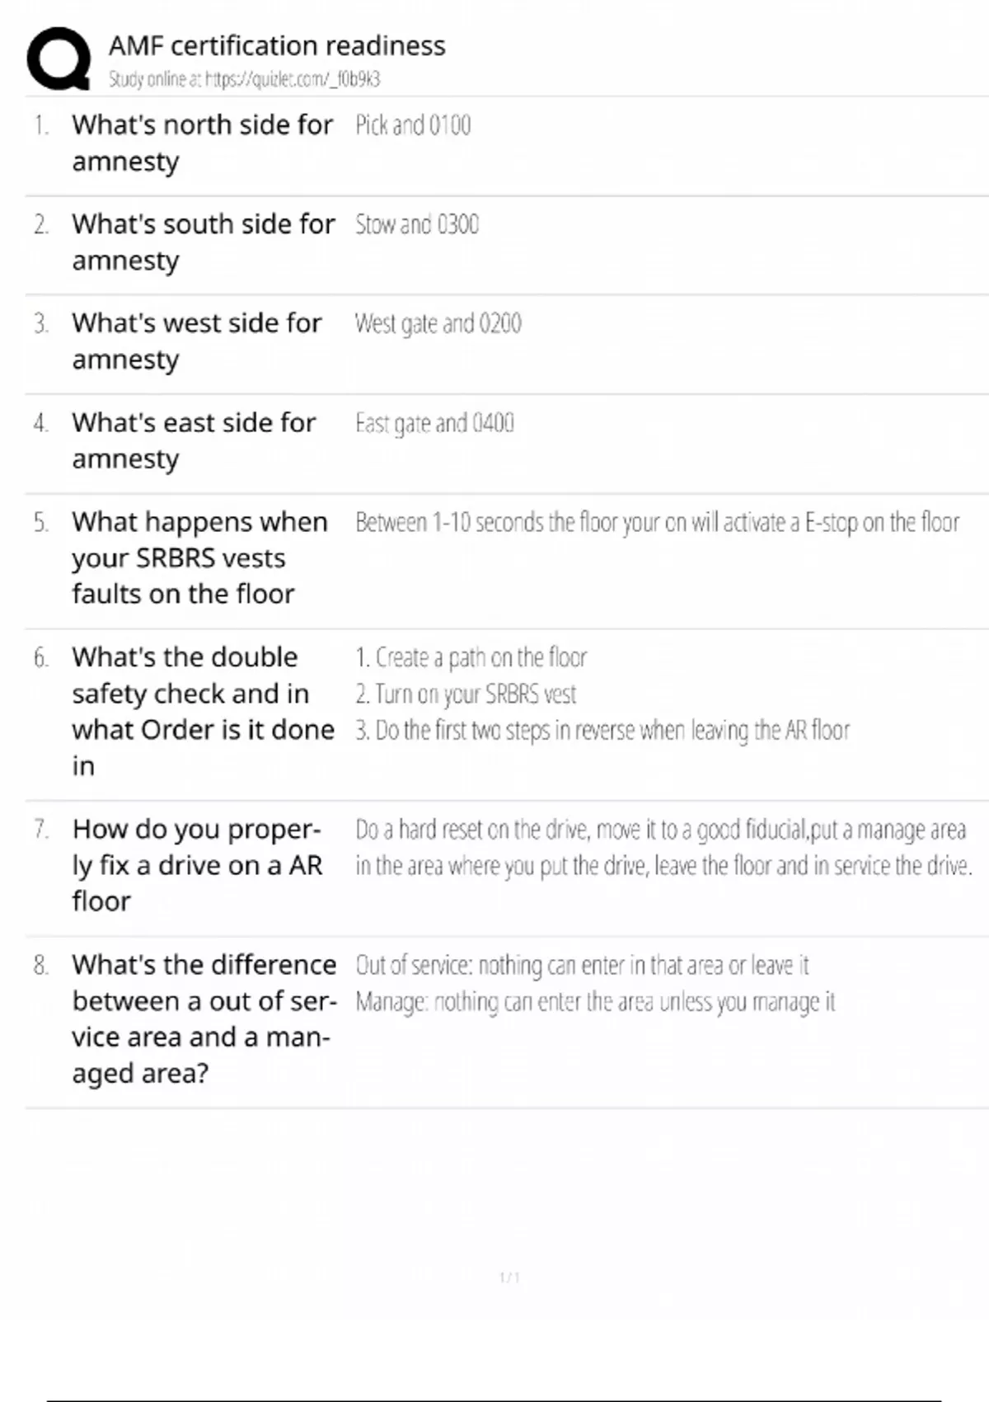The image size is (989, 1402).
Task: Select the north side amnesty question
Action: [202, 143]
